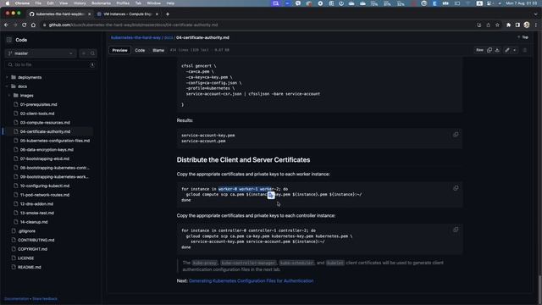Open the LICENSE file
Screen dimensions: 542x305
tap(26, 258)
